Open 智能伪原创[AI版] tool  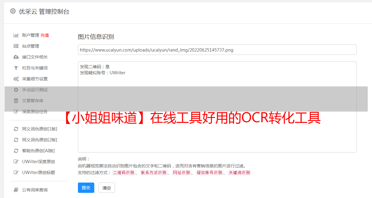38,151
